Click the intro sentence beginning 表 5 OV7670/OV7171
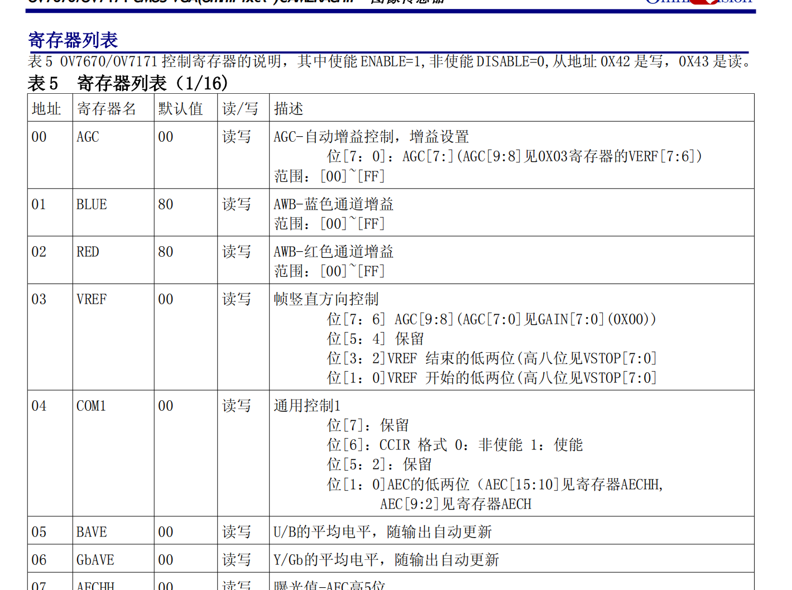The image size is (792, 590). 390,61
